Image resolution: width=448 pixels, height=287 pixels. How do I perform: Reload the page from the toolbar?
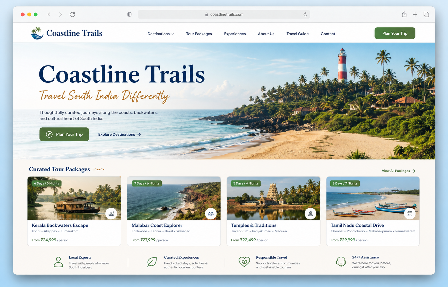pyautogui.click(x=72, y=14)
